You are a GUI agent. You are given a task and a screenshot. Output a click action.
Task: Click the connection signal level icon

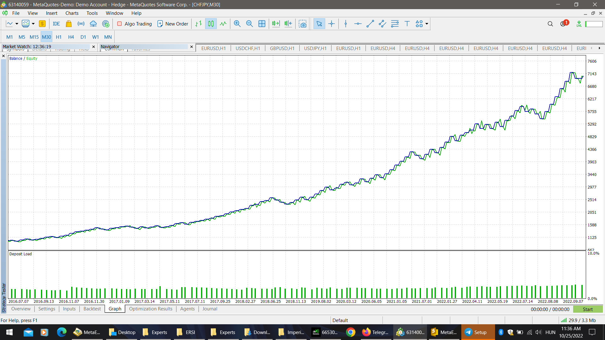point(579,24)
